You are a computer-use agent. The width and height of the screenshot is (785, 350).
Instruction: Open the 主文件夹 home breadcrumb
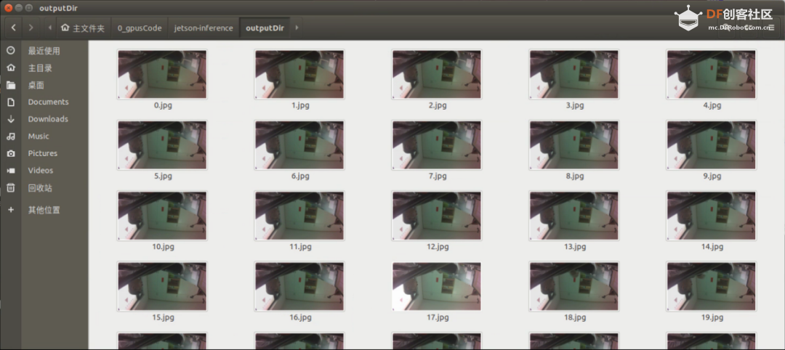pos(83,28)
